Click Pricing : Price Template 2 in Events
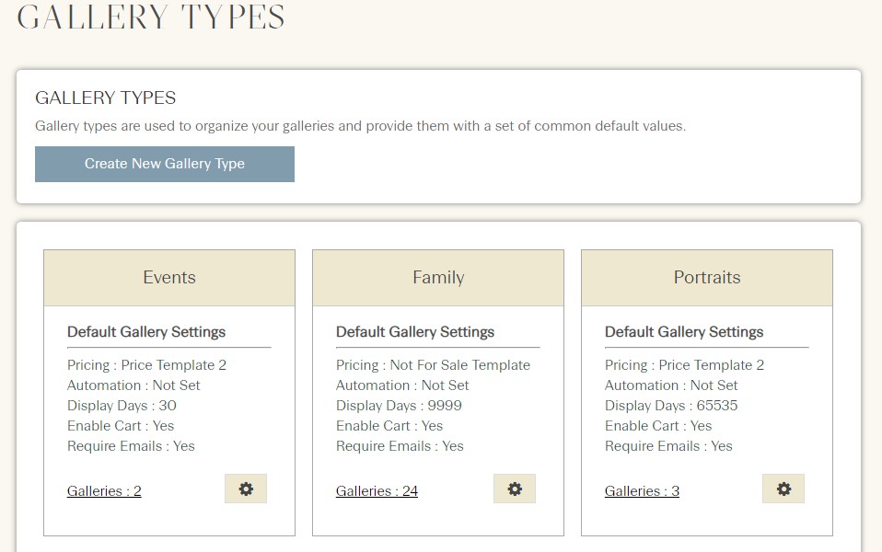 coord(146,365)
